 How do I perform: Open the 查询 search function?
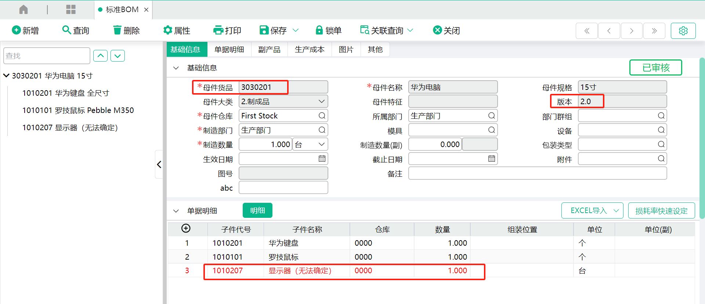coord(76,30)
